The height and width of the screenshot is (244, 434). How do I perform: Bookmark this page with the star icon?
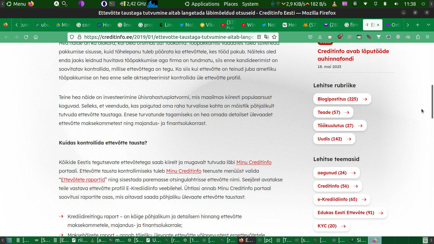(274, 37)
